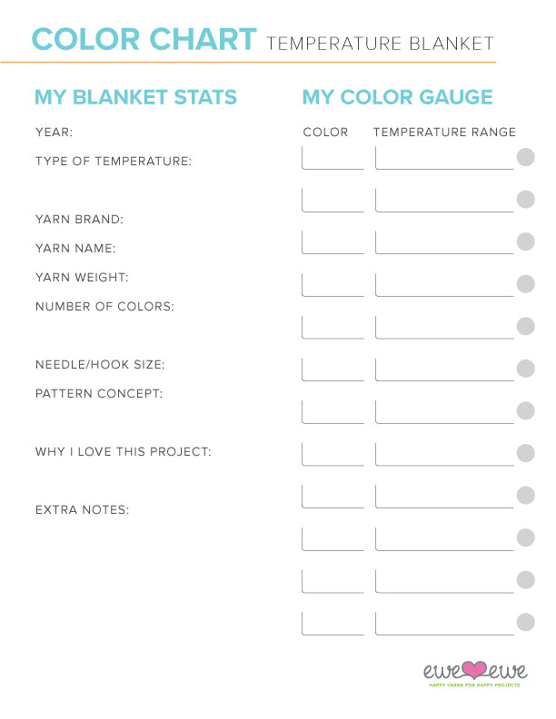Viewport: 556px width, 719px height.
Task: Click the gray circle in the first gauge row
Action: tap(525, 157)
